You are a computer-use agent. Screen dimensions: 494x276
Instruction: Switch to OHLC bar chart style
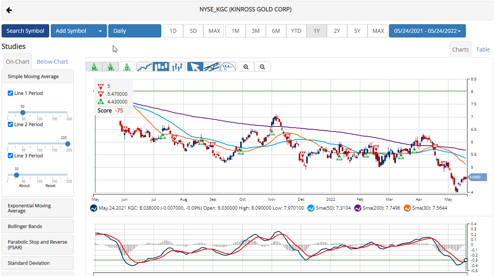[177, 67]
